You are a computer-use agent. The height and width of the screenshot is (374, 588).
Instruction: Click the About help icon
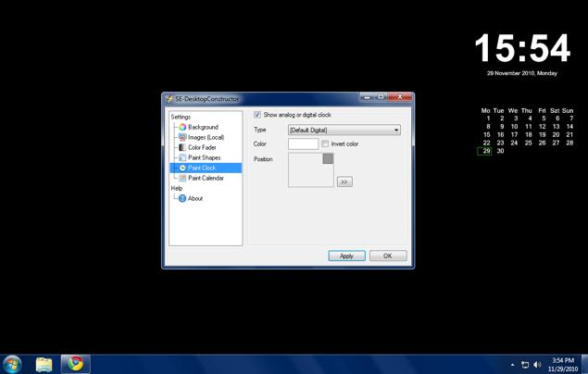click(182, 198)
